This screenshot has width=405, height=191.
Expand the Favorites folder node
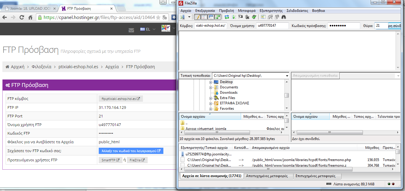click(x=211, y=109)
